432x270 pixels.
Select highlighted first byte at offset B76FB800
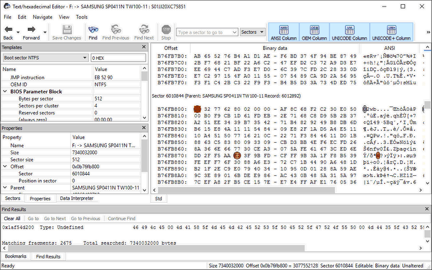click(197, 109)
